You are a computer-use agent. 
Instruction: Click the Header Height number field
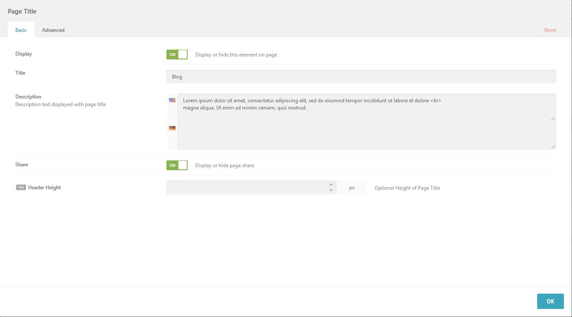pos(251,188)
